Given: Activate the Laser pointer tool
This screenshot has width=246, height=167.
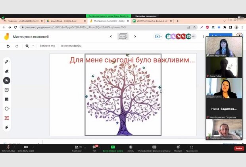Looking at the screenshot, I should coord(7,127).
